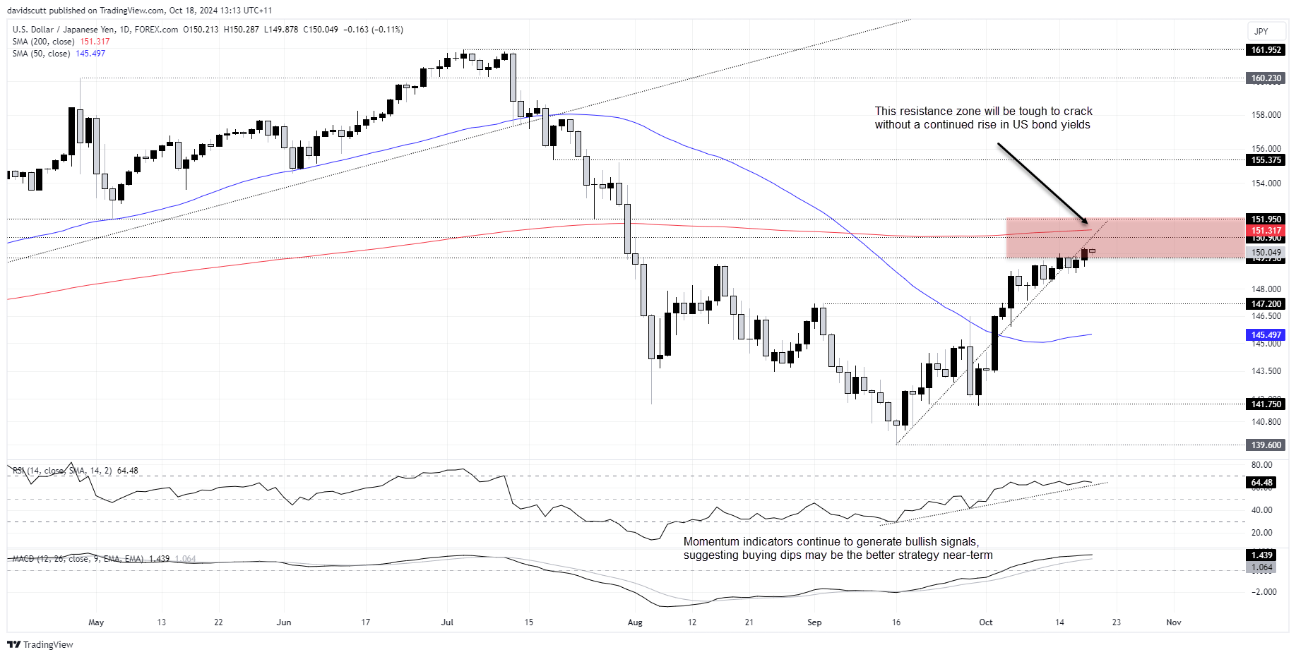The width and height of the screenshot is (1296, 657).
Task: Click the 141.750 price level label
Action: click(1266, 404)
